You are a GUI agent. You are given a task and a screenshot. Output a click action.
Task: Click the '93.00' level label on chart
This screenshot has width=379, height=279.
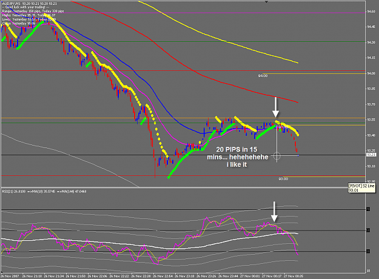[283, 179]
